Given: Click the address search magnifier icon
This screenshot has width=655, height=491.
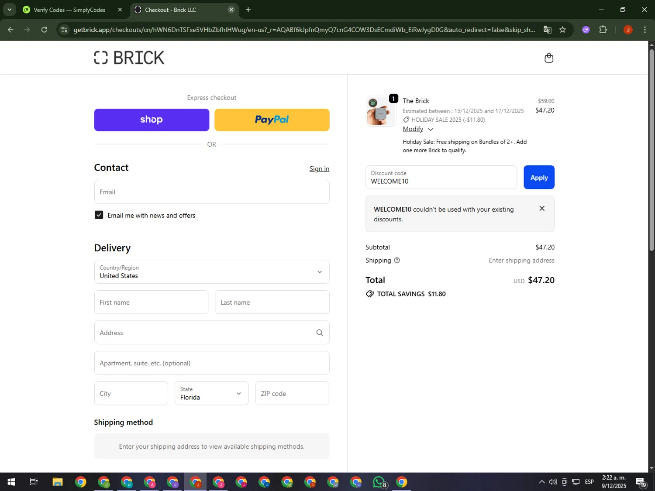Looking at the screenshot, I should (320, 333).
